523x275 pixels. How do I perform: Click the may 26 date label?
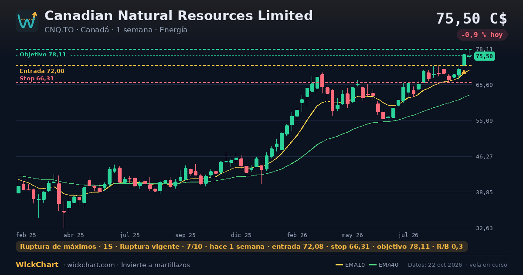(353, 235)
